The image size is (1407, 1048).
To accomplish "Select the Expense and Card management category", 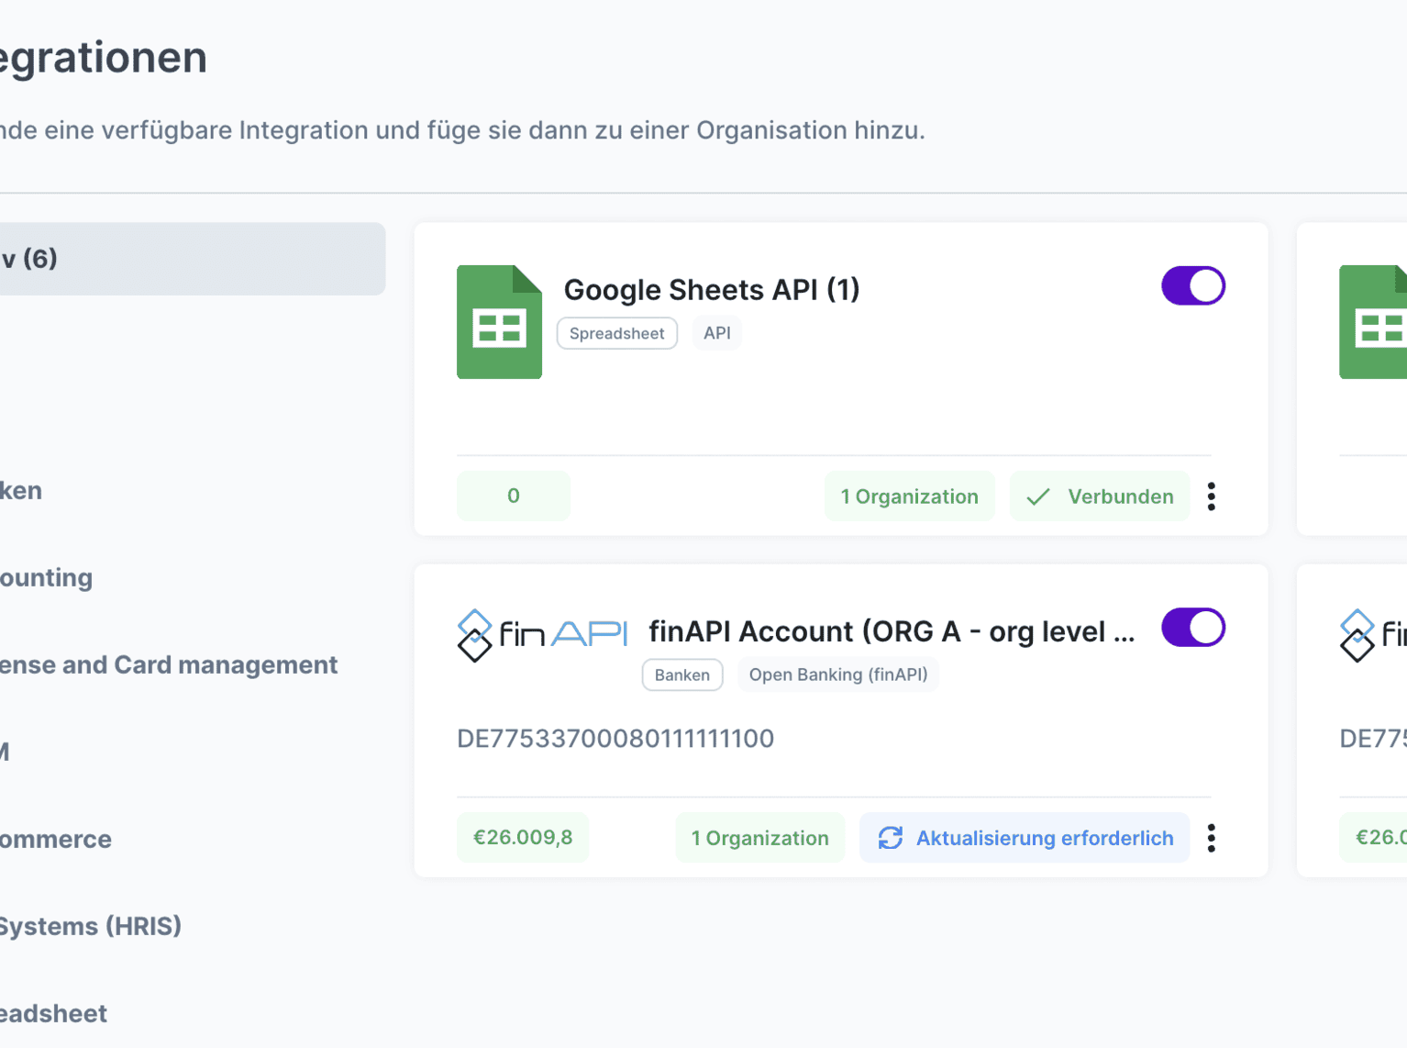I will [x=169, y=664].
